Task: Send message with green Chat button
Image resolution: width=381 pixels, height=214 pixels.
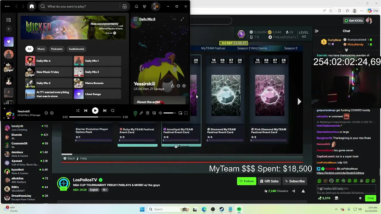Action: click(x=371, y=198)
